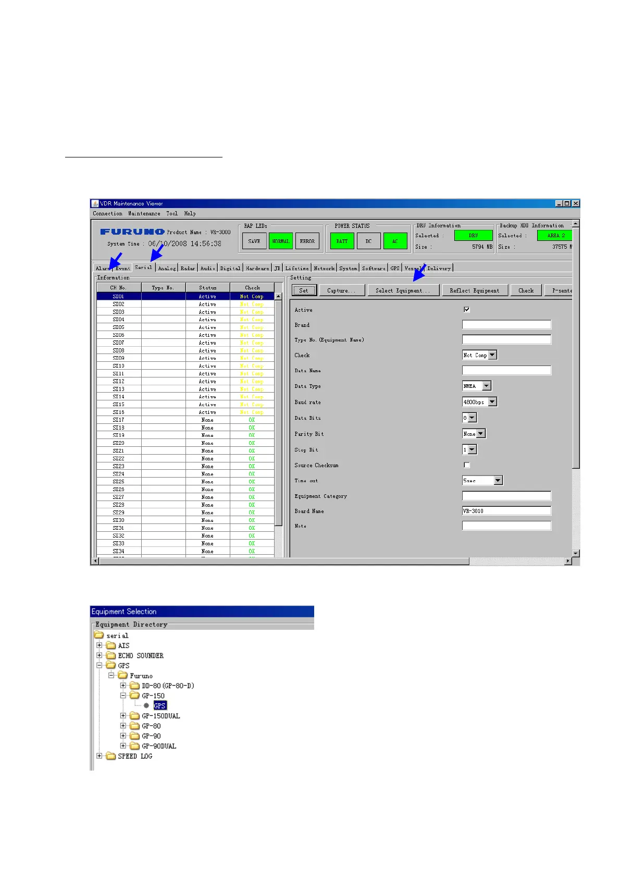Click the Board Name field VR-3010
This screenshot has width=620, height=878.
tap(506, 511)
